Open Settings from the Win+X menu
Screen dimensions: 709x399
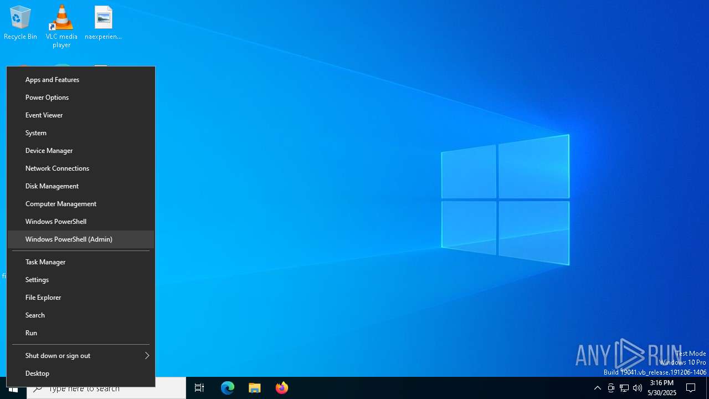(81, 280)
